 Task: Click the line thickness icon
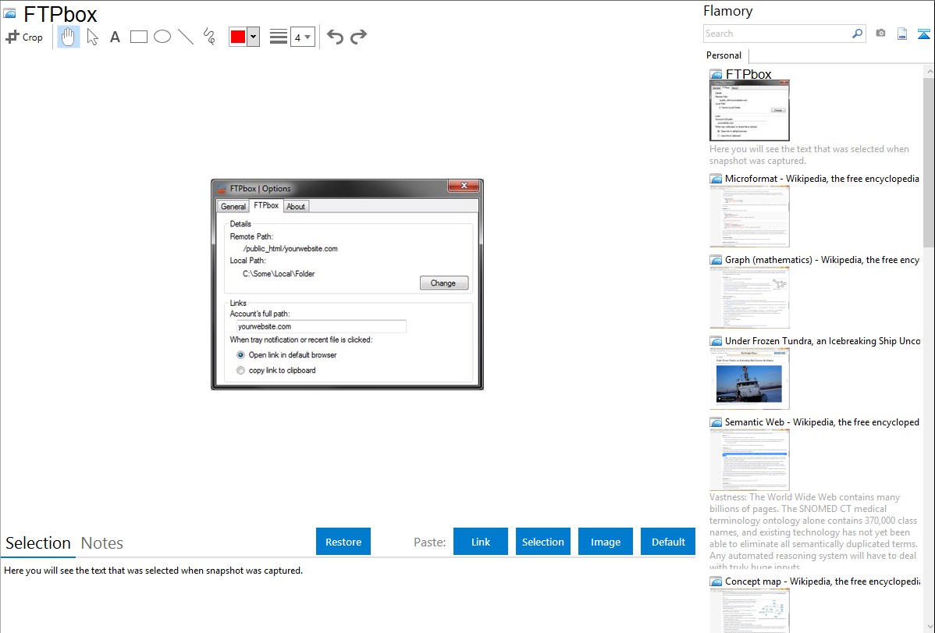click(278, 37)
